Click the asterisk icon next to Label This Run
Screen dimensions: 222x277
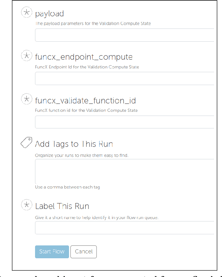pos(26,205)
